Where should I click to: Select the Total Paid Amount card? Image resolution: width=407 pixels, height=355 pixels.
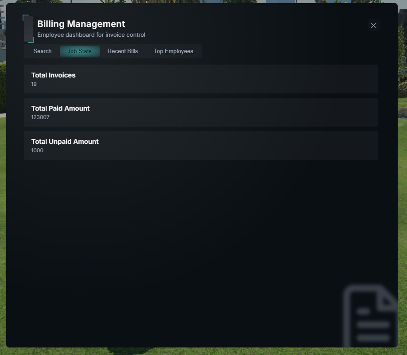201,112
